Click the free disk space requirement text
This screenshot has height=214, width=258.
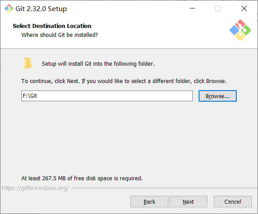[x=82, y=178]
